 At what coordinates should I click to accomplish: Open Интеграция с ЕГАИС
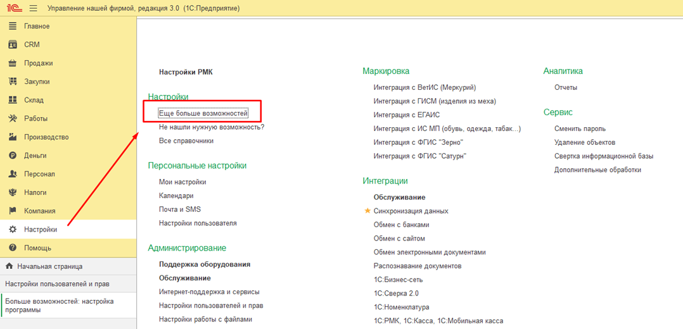(x=407, y=115)
